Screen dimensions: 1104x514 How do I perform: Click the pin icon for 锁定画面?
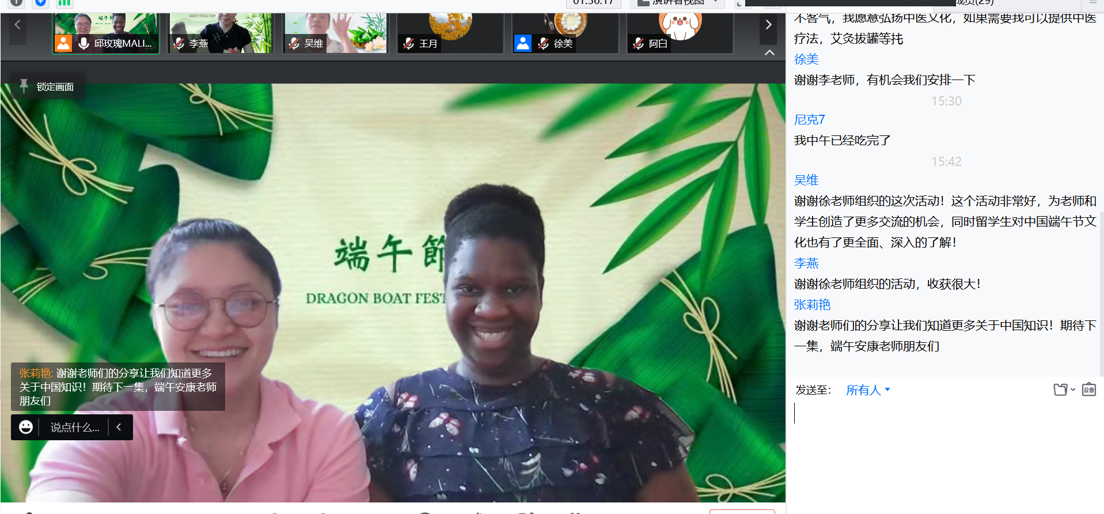pyautogui.click(x=24, y=86)
